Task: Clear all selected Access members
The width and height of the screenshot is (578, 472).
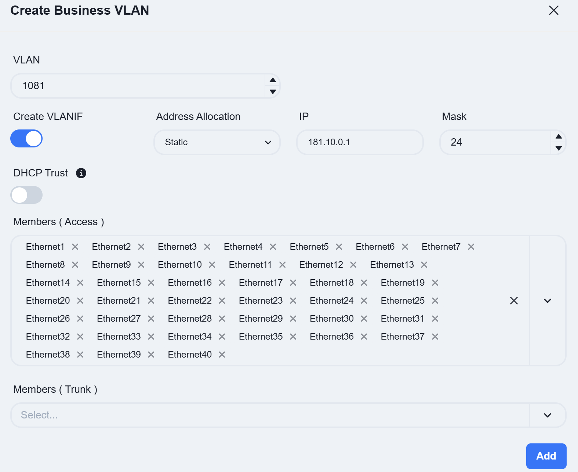Action: tap(514, 301)
